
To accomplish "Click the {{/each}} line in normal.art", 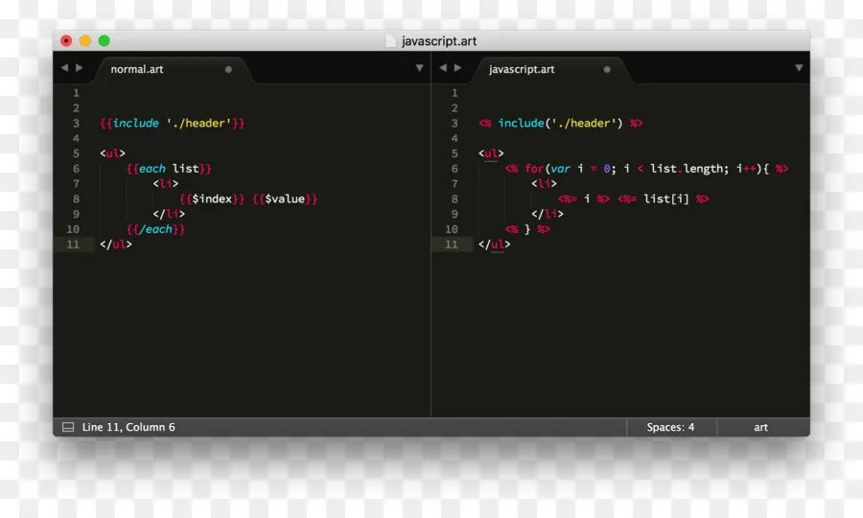I will pos(155,229).
